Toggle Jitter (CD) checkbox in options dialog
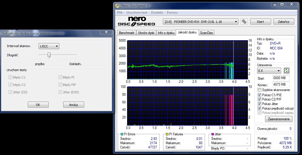 point(10,92)
